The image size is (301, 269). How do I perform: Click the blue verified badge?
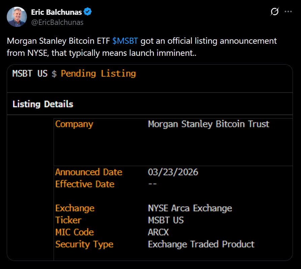pos(88,12)
